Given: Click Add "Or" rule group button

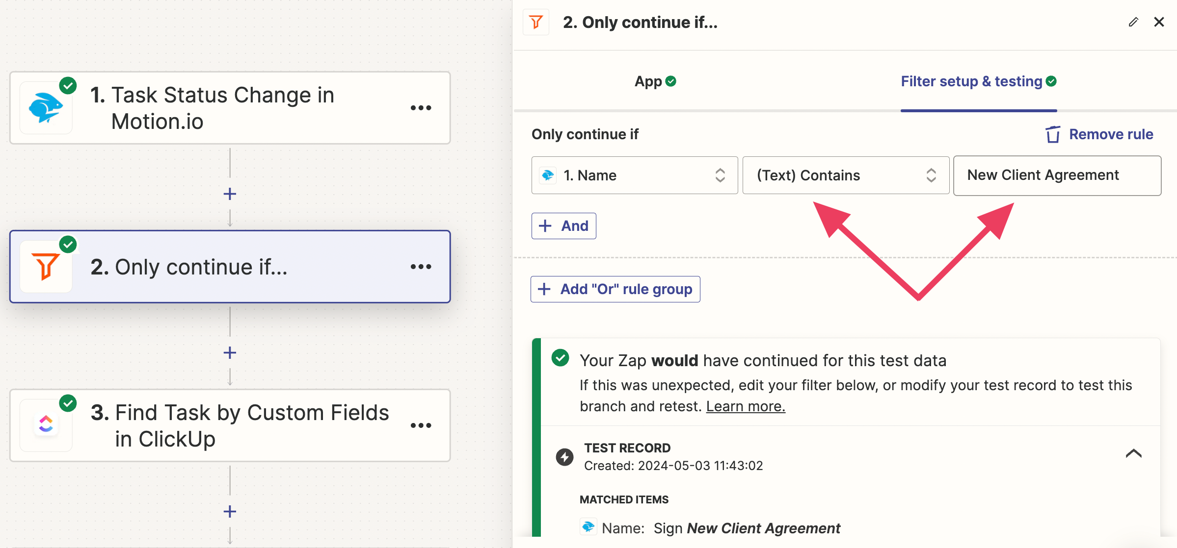Looking at the screenshot, I should tap(615, 289).
